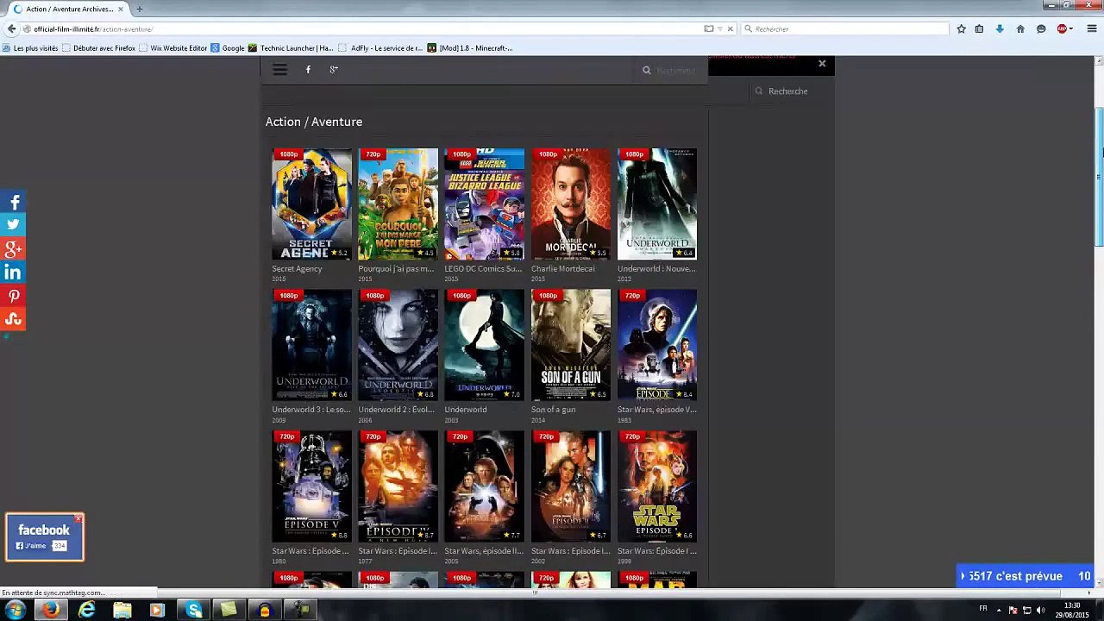The image size is (1104, 621).
Task: Share on Google+ from the side social bar
Action: (13, 249)
